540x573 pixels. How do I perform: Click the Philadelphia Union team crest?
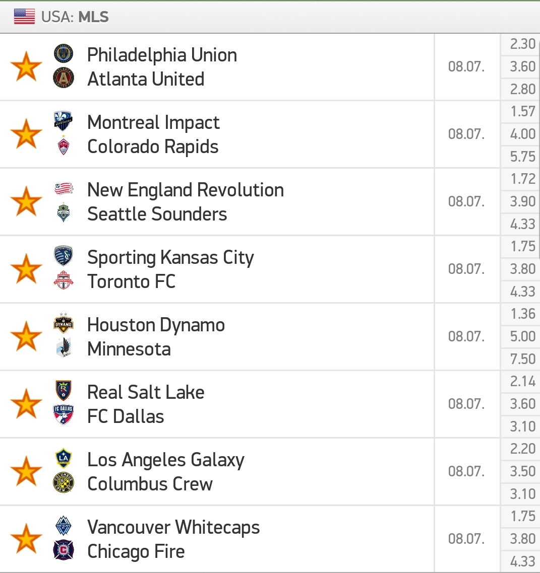[64, 54]
